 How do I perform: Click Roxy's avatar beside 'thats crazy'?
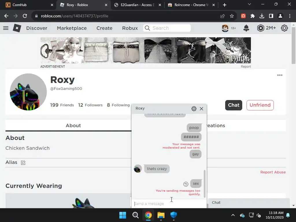click(138, 169)
